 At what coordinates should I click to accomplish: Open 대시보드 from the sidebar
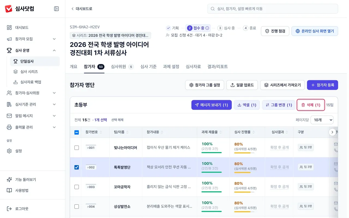click(33, 28)
